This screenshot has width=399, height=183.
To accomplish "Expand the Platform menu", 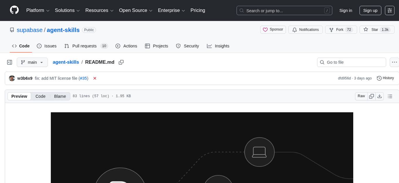I will point(38,11).
